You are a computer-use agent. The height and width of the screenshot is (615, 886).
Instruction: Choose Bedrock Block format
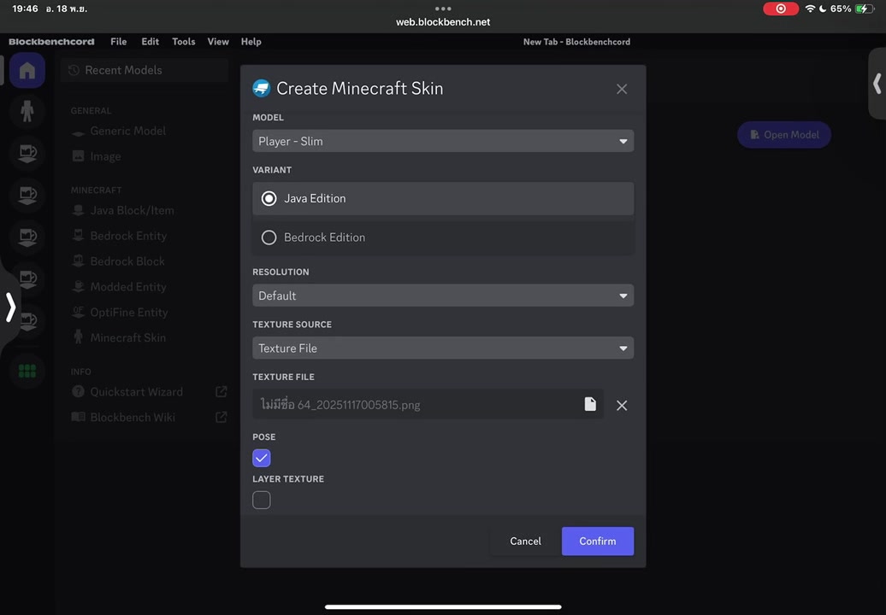pos(127,261)
